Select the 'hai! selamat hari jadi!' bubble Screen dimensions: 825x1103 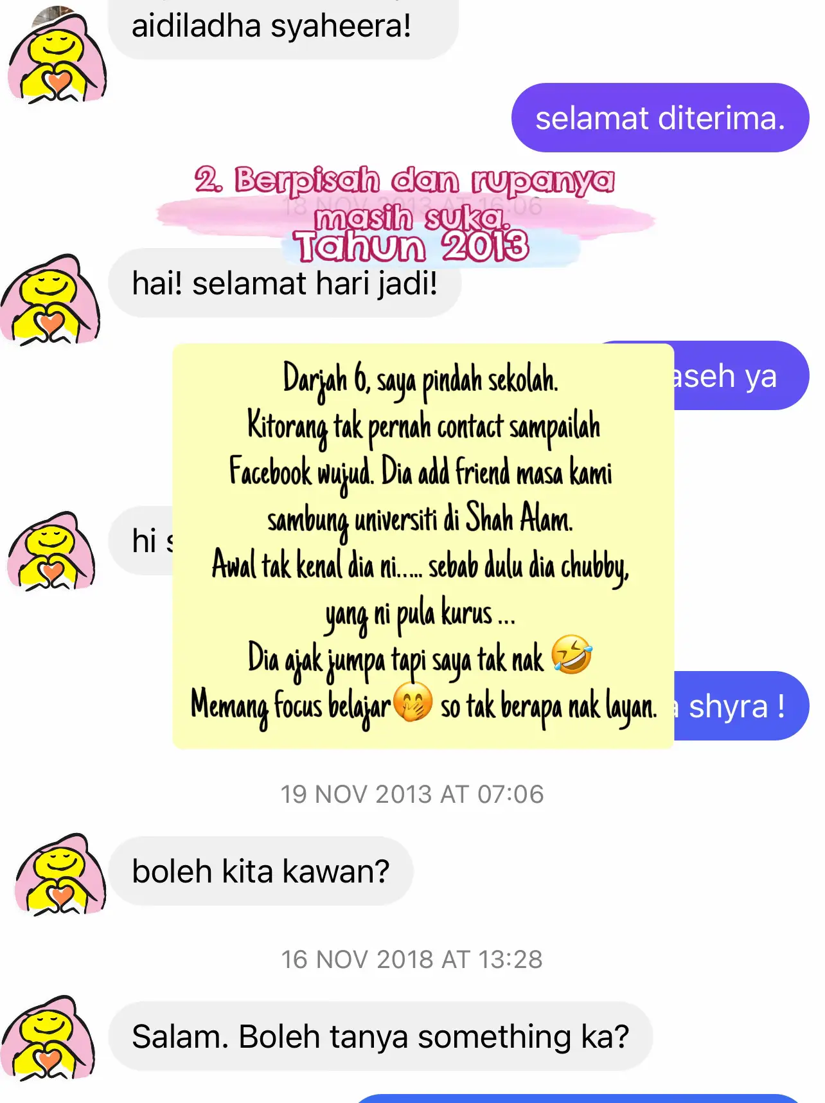pos(285,283)
